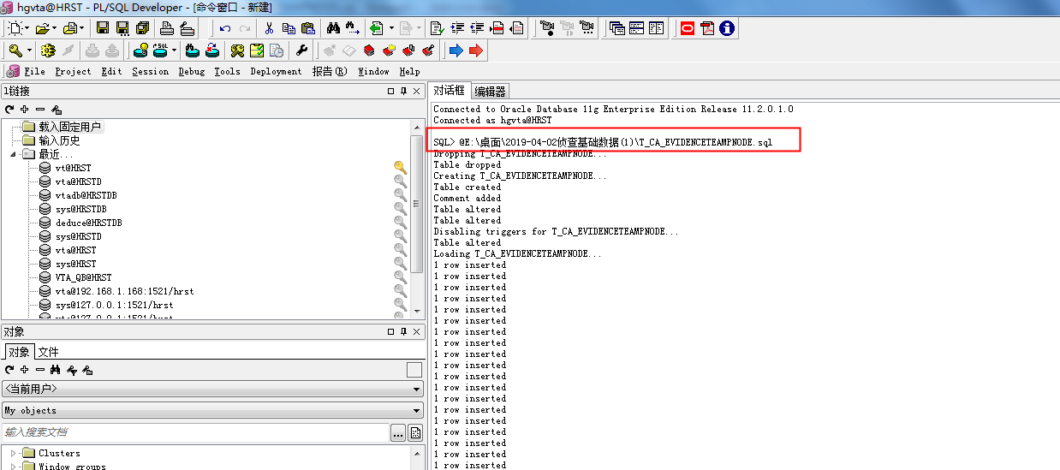Viewport: 1060px width, 470px height.
Task: Switch to the 编辑器 tab
Action: point(490,91)
